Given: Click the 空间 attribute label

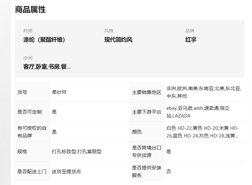Looking at the screenshot, I should pyautogui.click(x=28, y=58).
